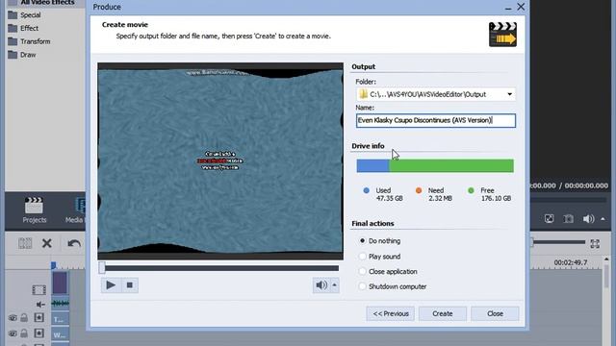Minimize the Produce dialog
This screenshot has height=346, width=616.
[508, 8]
